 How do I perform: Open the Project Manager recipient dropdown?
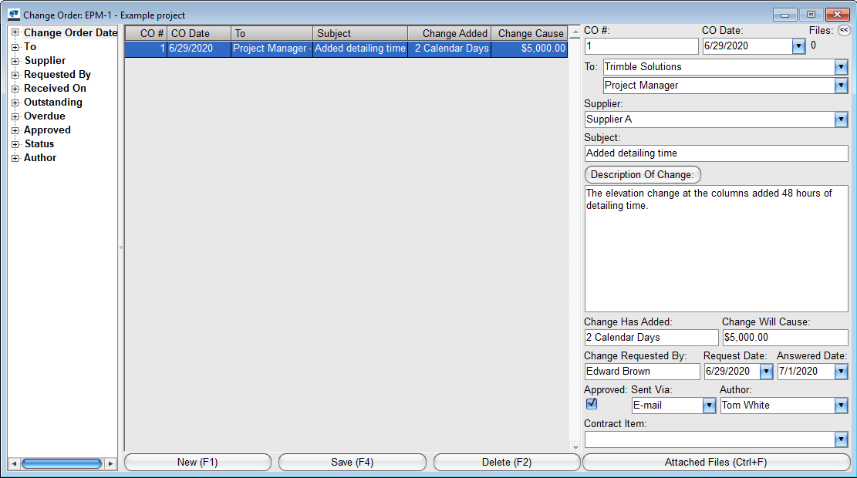point(841,86)
